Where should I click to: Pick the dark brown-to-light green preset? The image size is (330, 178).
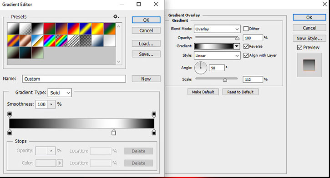(37, 53)
